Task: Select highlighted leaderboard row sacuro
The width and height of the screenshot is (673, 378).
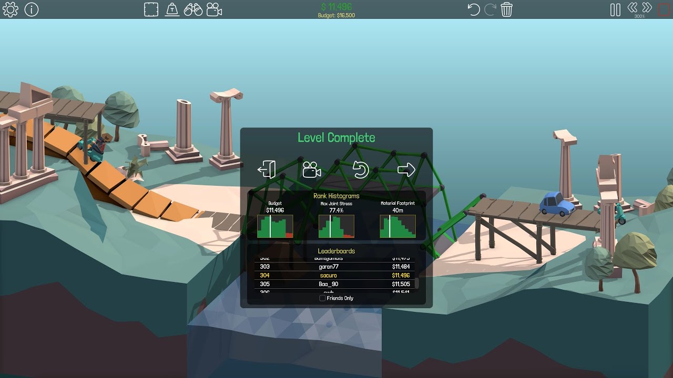Action: pos(334,275)
